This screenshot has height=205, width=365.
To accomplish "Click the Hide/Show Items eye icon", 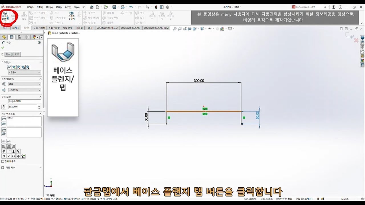I will (210, 28).
